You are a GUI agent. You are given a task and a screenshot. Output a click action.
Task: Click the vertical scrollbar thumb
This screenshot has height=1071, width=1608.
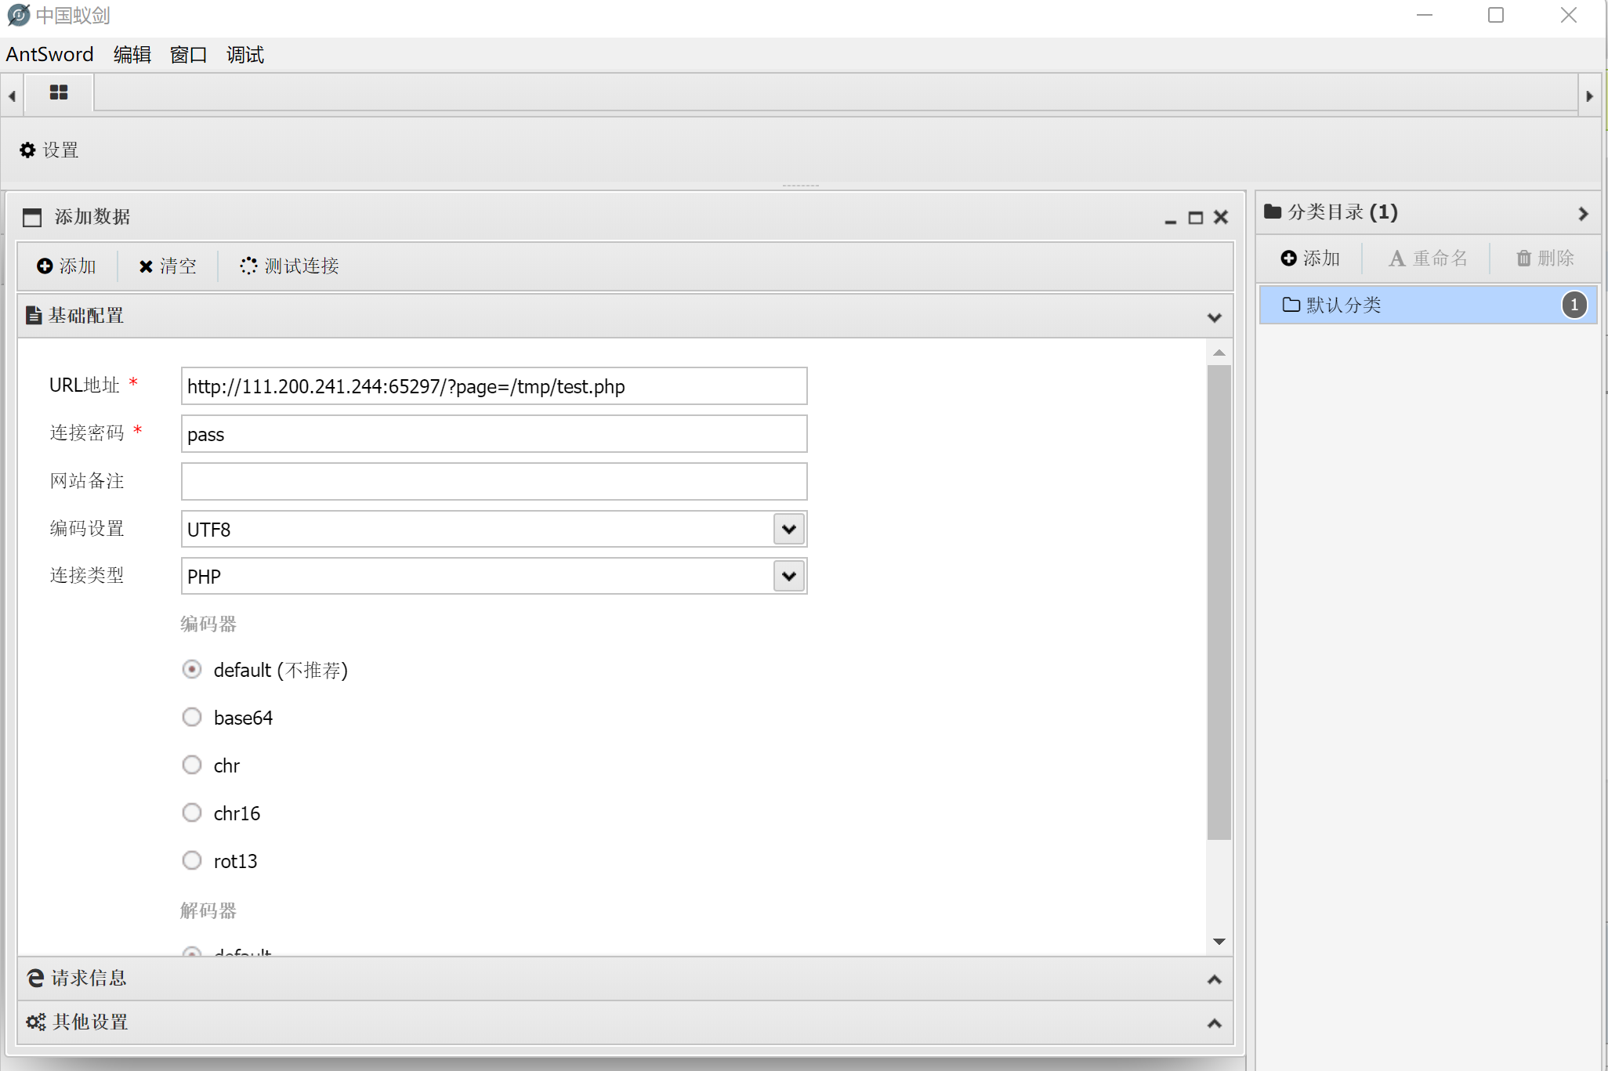[x=1219, y=602]
